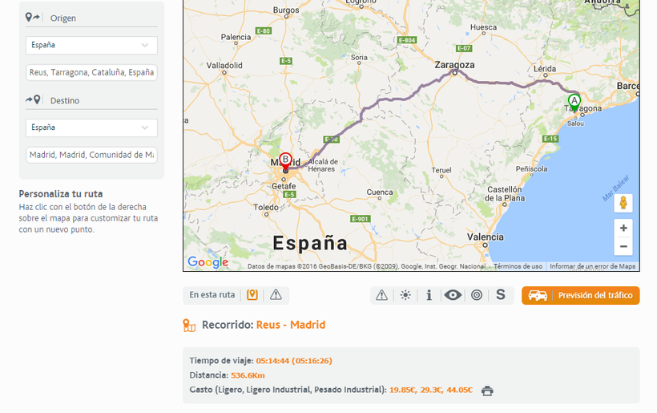Click the Burgos label on the map
The width and height of the screenshot is (657, 413).
286,10
